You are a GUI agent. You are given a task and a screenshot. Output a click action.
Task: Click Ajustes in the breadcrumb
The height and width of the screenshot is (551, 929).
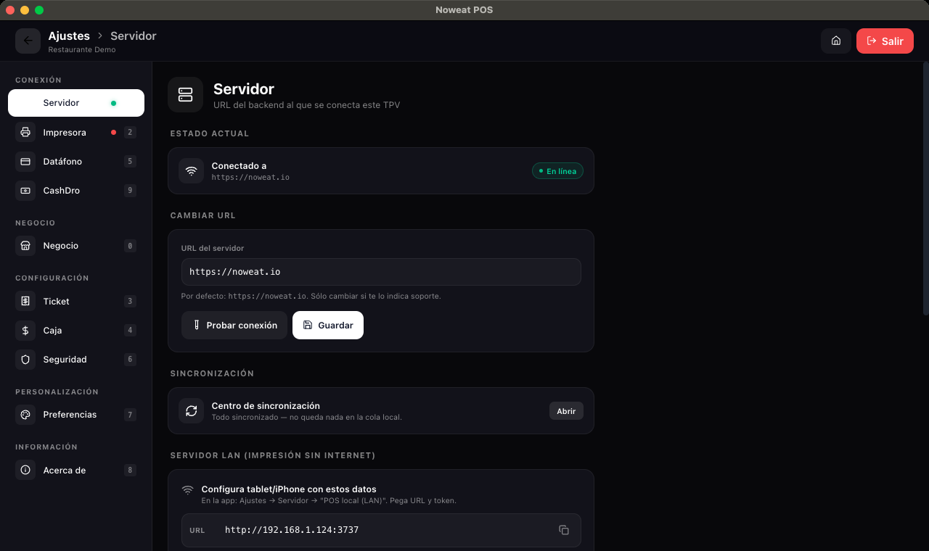pos(69,36)
